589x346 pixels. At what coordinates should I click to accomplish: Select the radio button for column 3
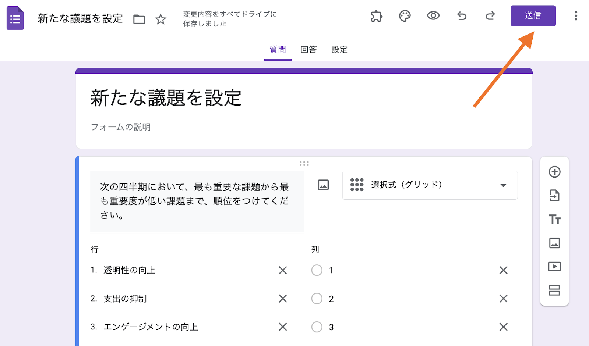[x=317, y=327]
